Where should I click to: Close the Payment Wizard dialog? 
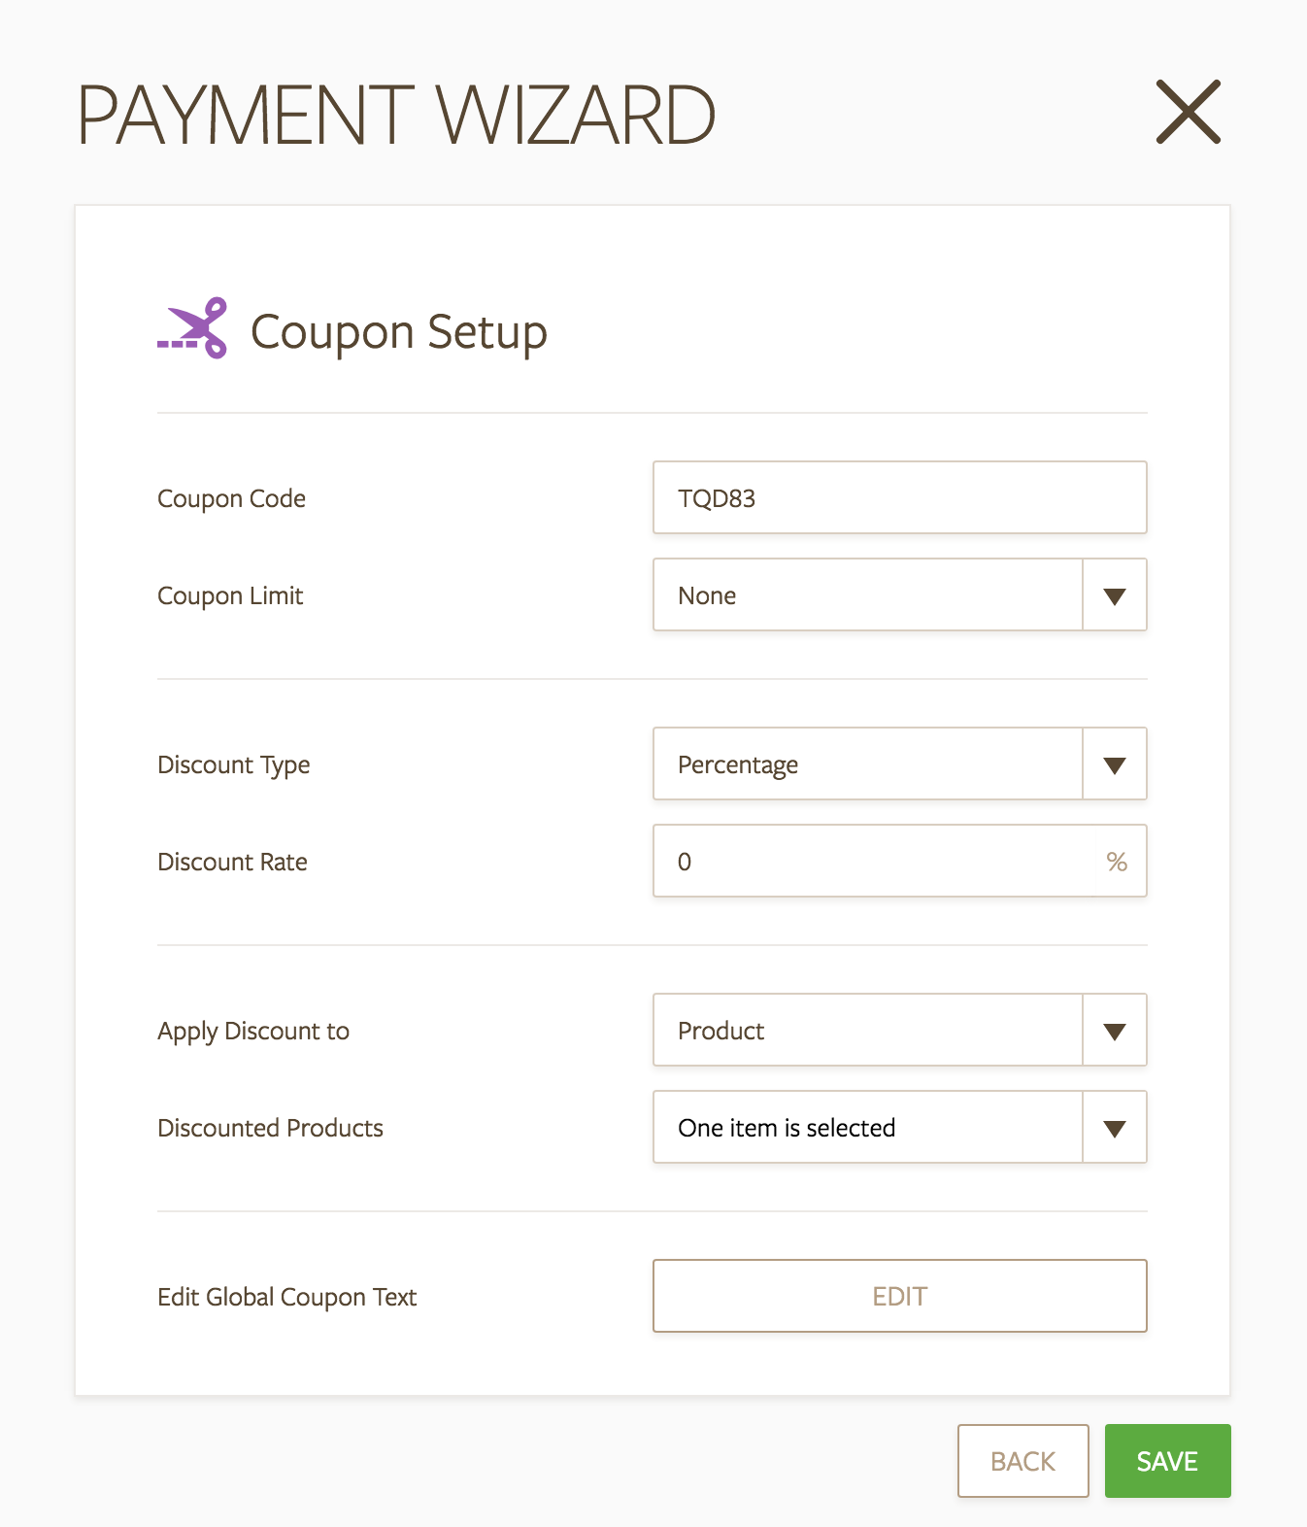[x=1188, y=113]
